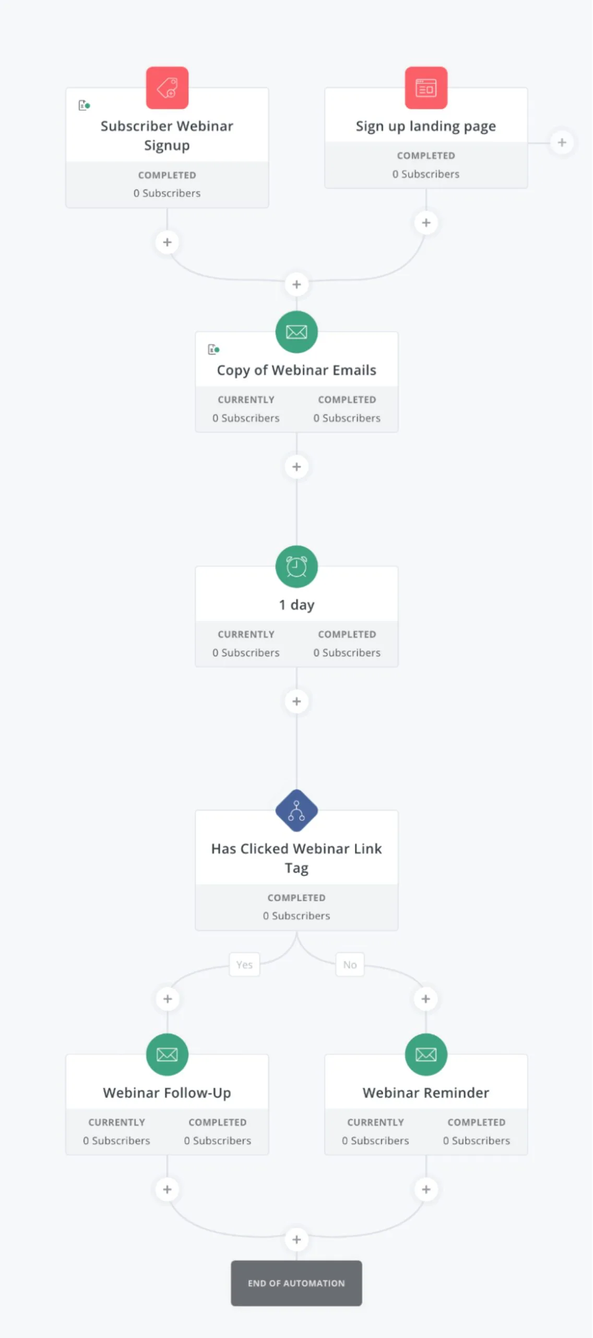Viewport: 593px width, 1338px height.
Task: Click the small status icon in Subscriber Webinar Signup card
Action: pos(84,106)
